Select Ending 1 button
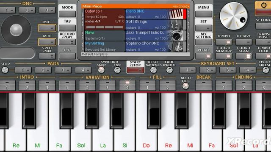This screenshot has height=152, width=271. (224, 85)
